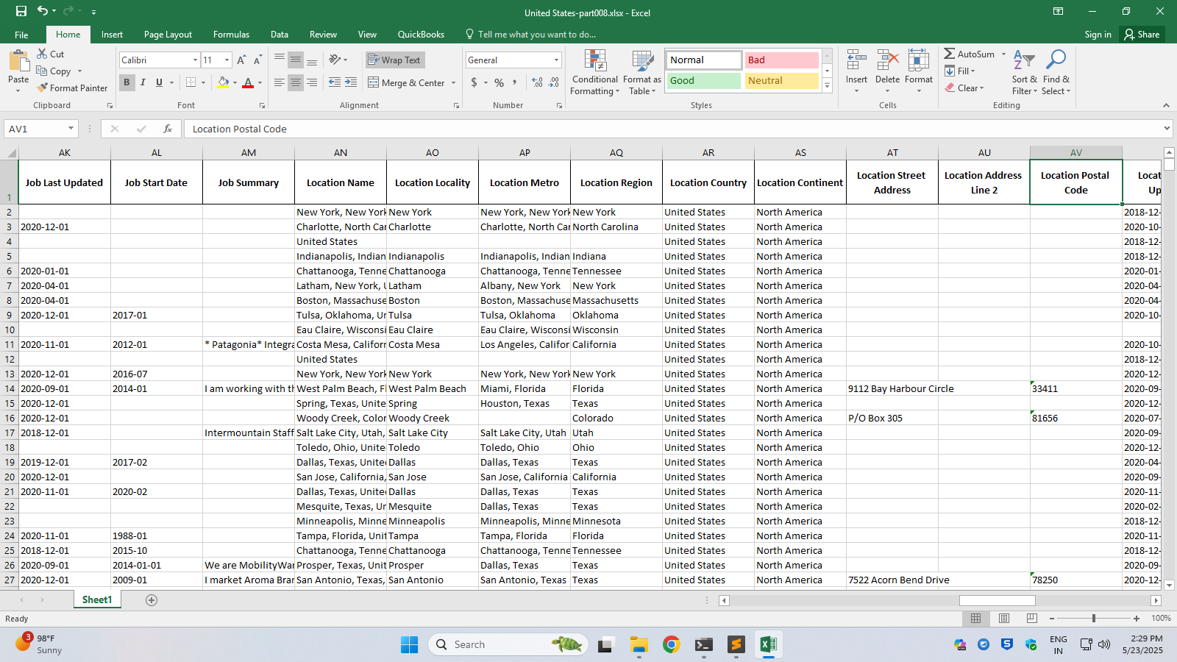Open the General number format dropdown
1177x662 pixels.
pos(556,60)
